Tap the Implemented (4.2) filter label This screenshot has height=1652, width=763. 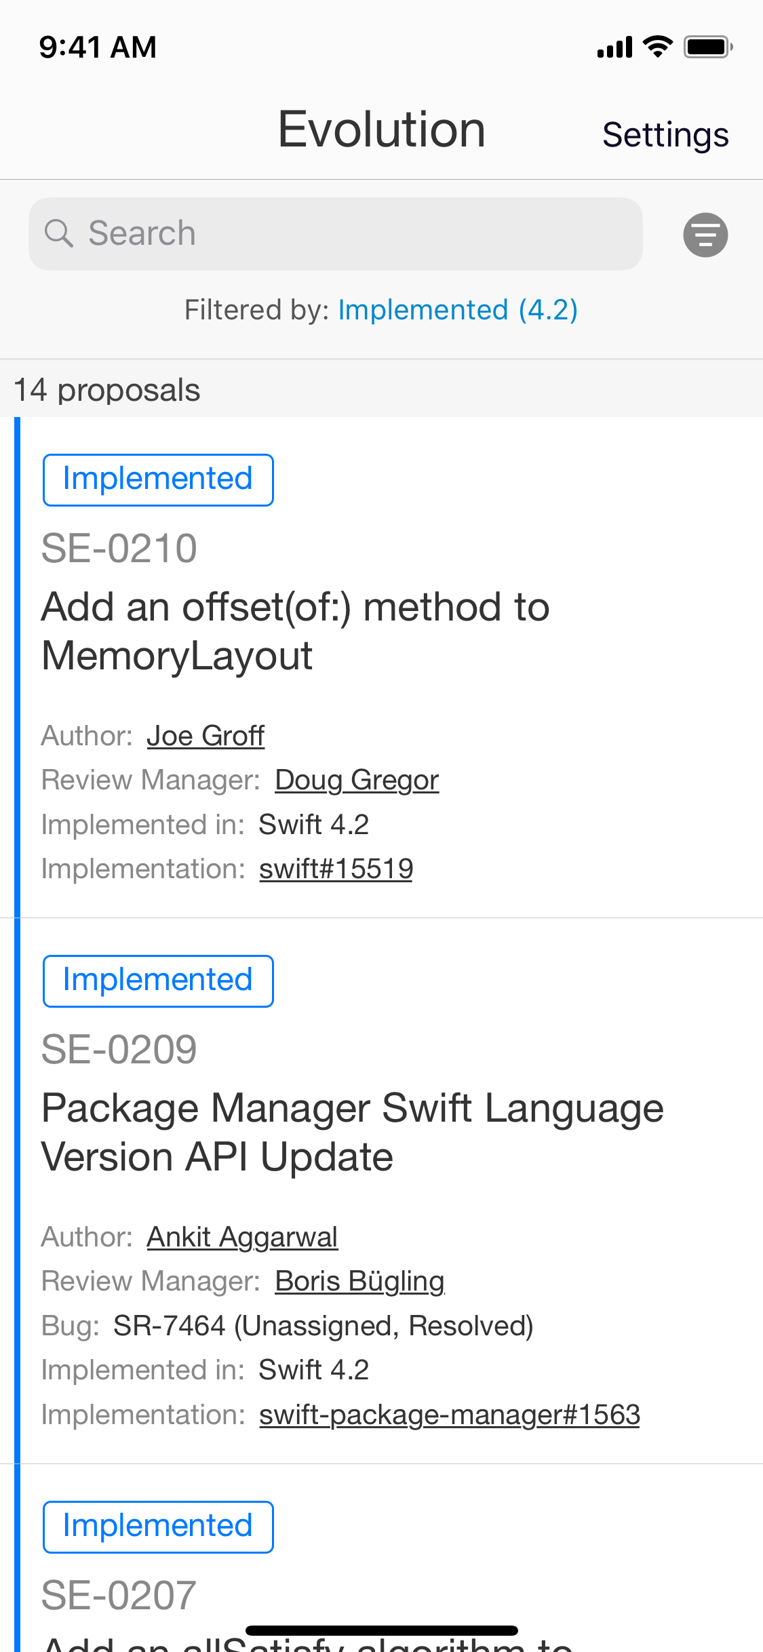458,310
